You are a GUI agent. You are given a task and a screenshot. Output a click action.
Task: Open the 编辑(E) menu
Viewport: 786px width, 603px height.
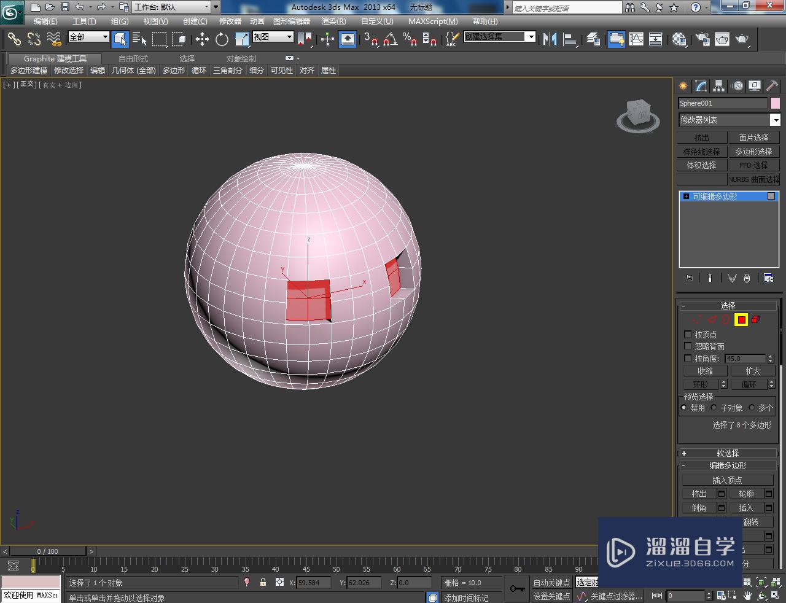[45, 21]
